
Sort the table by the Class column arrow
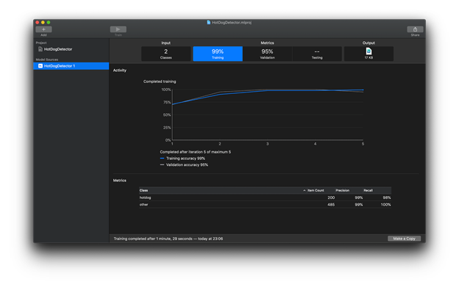pyautogui.click(x=304, y=190)
